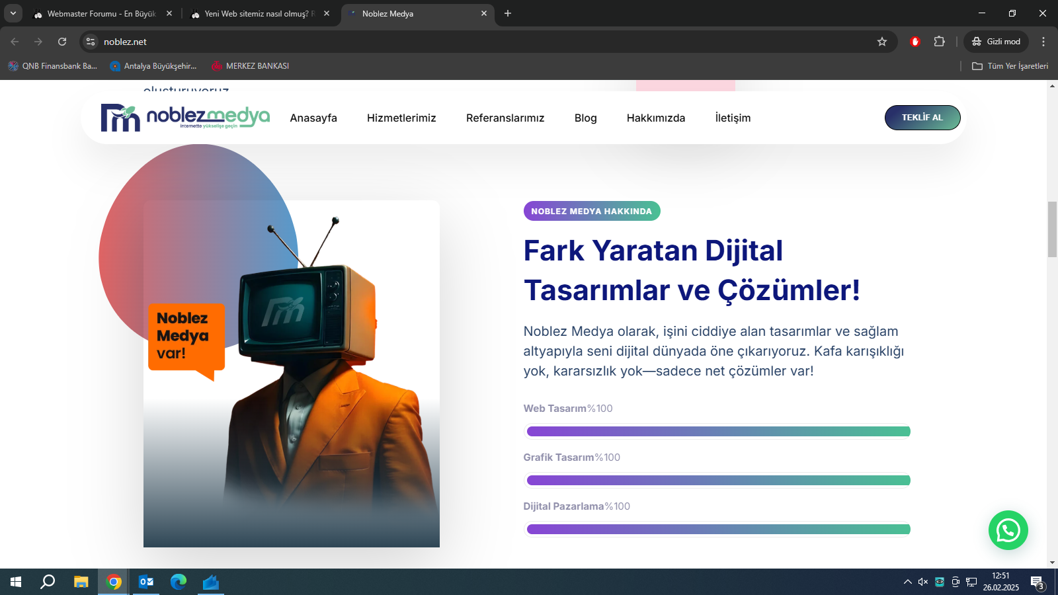
Task: Switch to the Webmaster Forumu tab
Action: [x=102, y=13]
